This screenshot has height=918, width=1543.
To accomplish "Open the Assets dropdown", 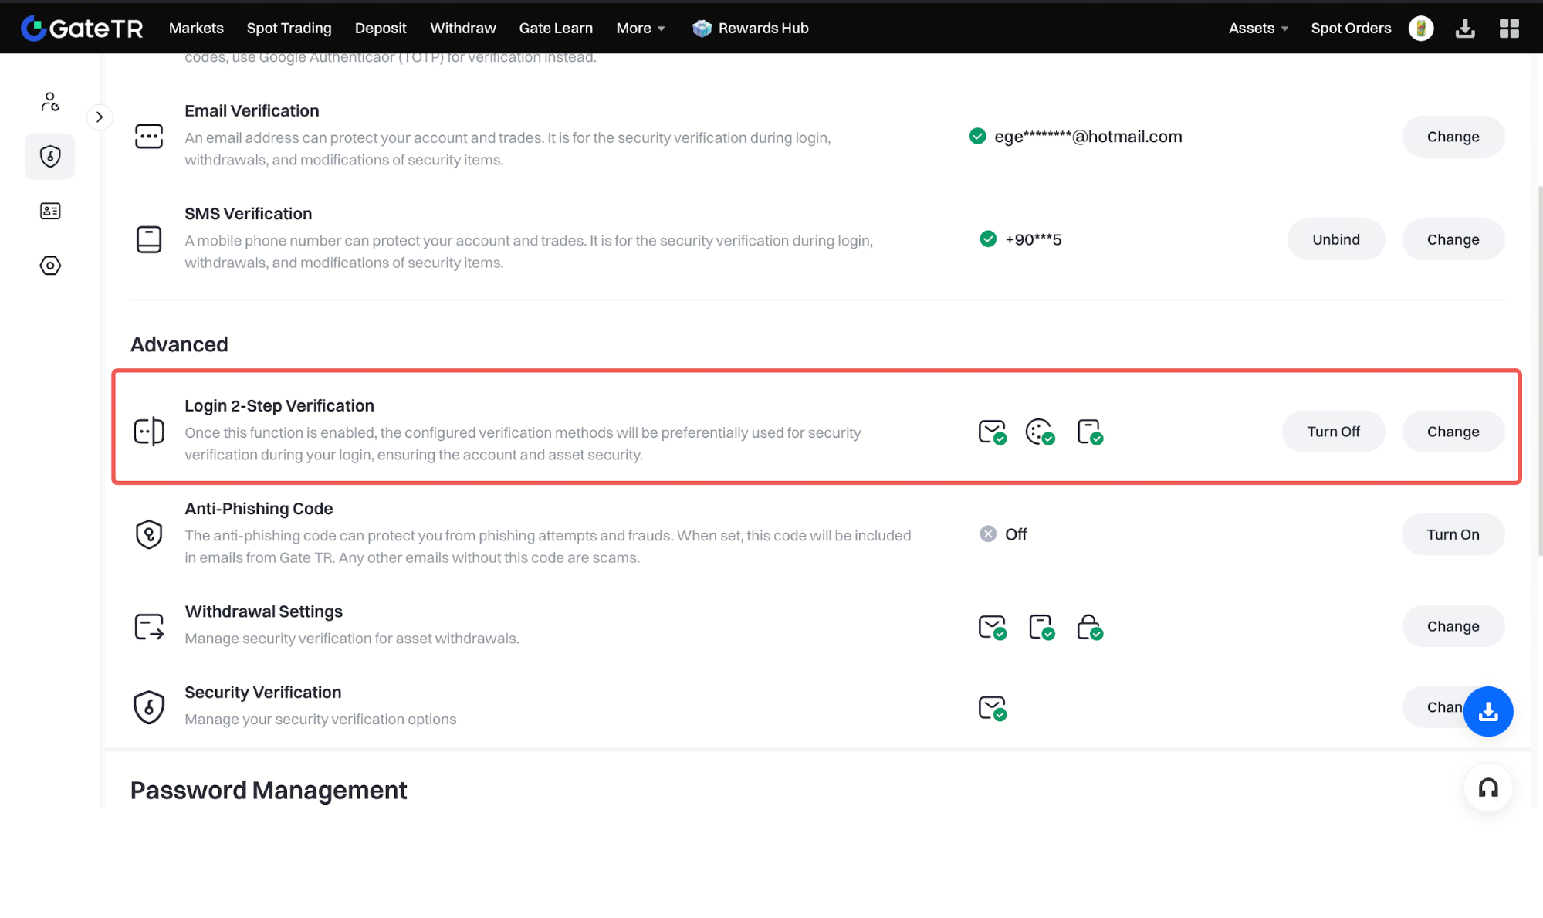I will click(1257, 29).
